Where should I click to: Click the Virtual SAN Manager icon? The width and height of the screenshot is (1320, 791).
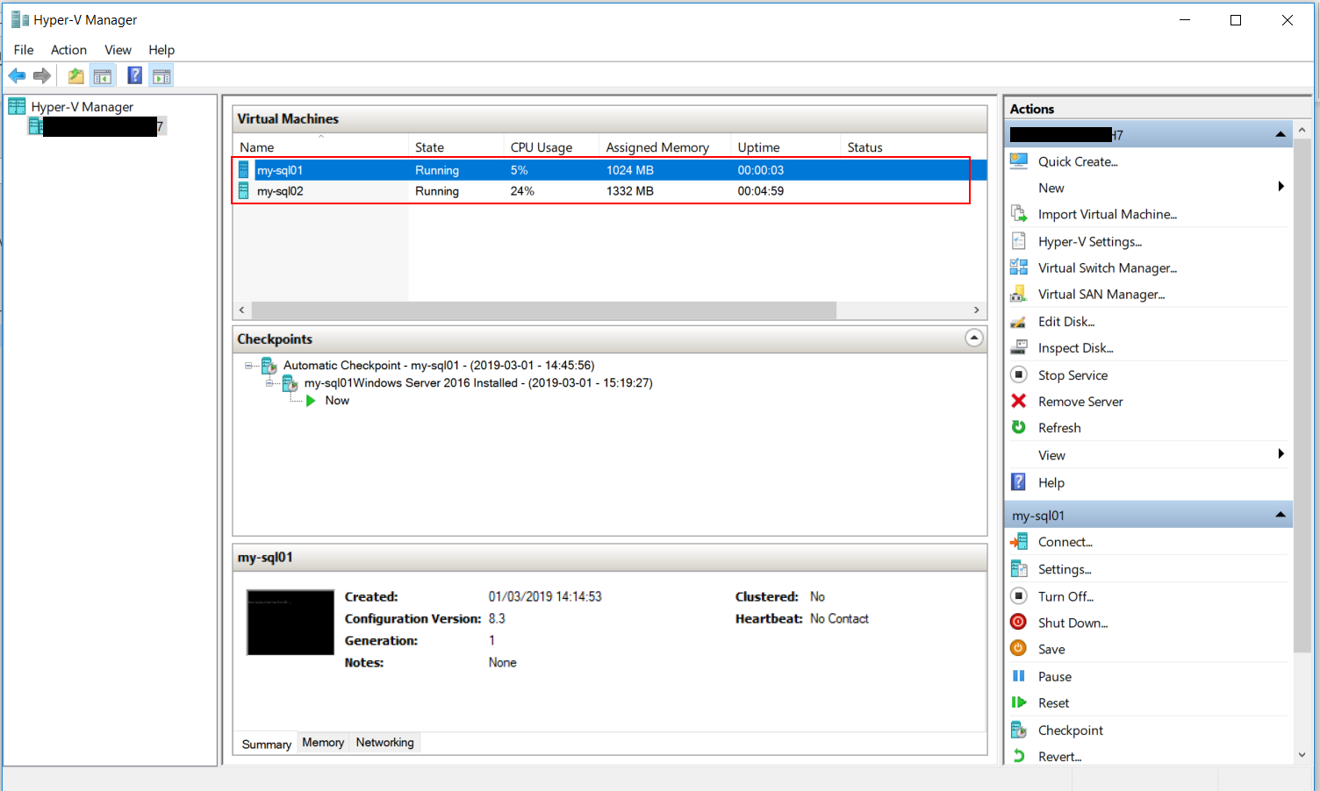pyautogui.click(x=1019, y=294)
